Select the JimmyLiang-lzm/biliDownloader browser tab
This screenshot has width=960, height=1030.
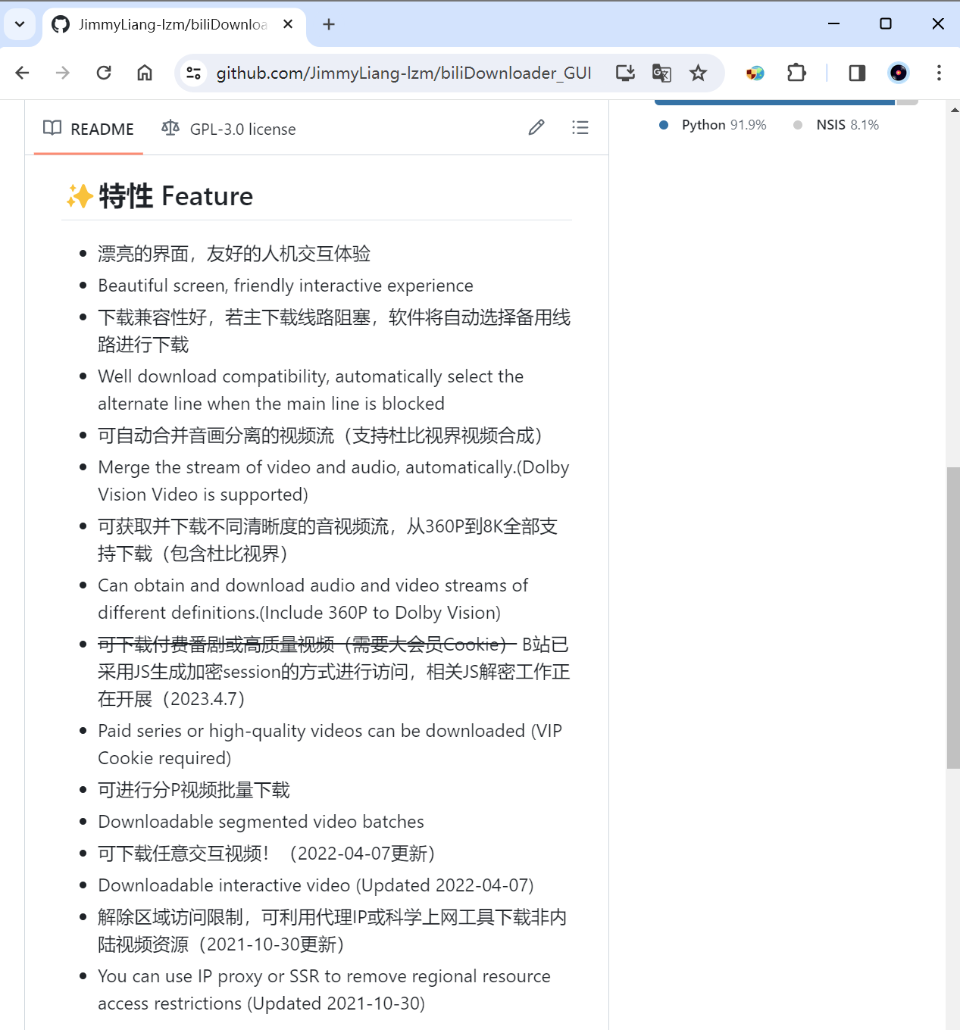click(x=174, y=24)
